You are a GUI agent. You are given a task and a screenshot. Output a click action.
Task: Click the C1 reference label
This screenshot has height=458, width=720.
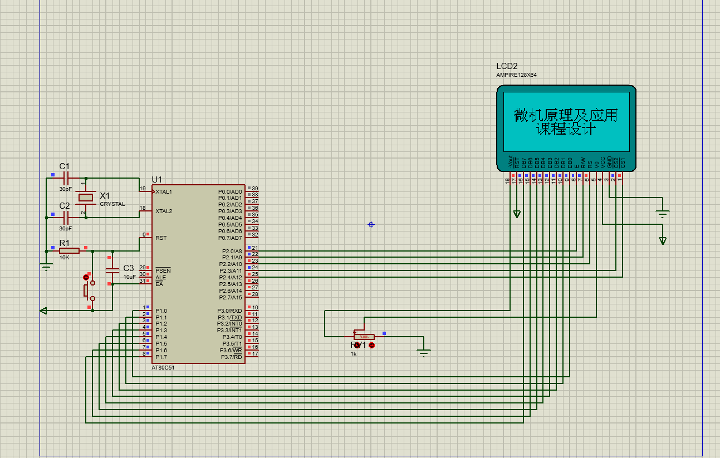65,166
